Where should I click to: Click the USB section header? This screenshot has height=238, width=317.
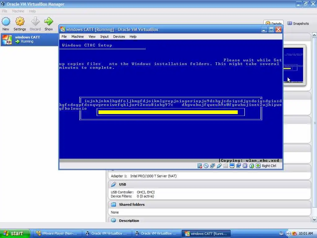210,184
